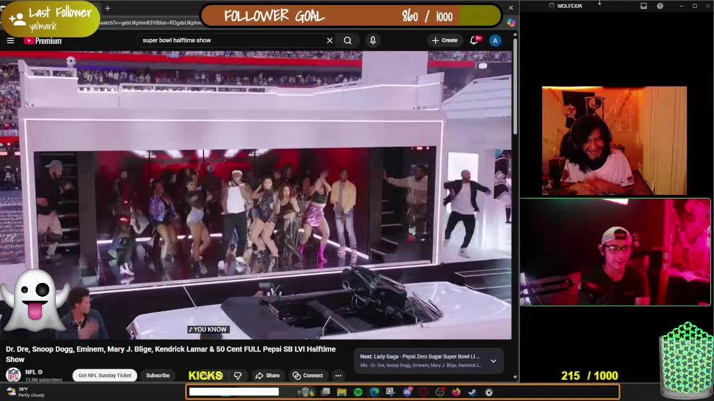Click the 'Next: Lady Gaga - Pepsi Zero Sugar' text
Image resolution: width=714 pixels, height=401 pixels.
point(419,356)
